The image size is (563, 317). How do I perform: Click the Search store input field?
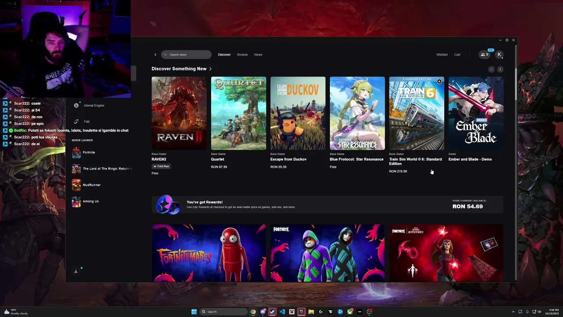click(x=186, y=55)
